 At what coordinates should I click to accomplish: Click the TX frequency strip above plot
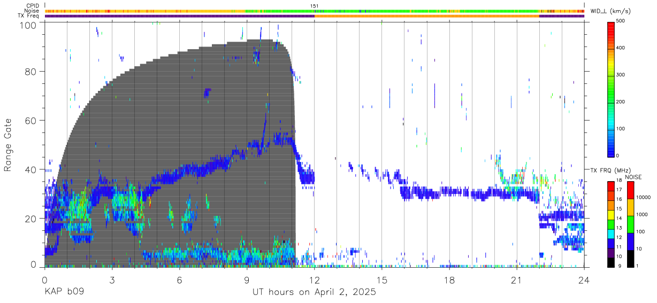point(314,15)
